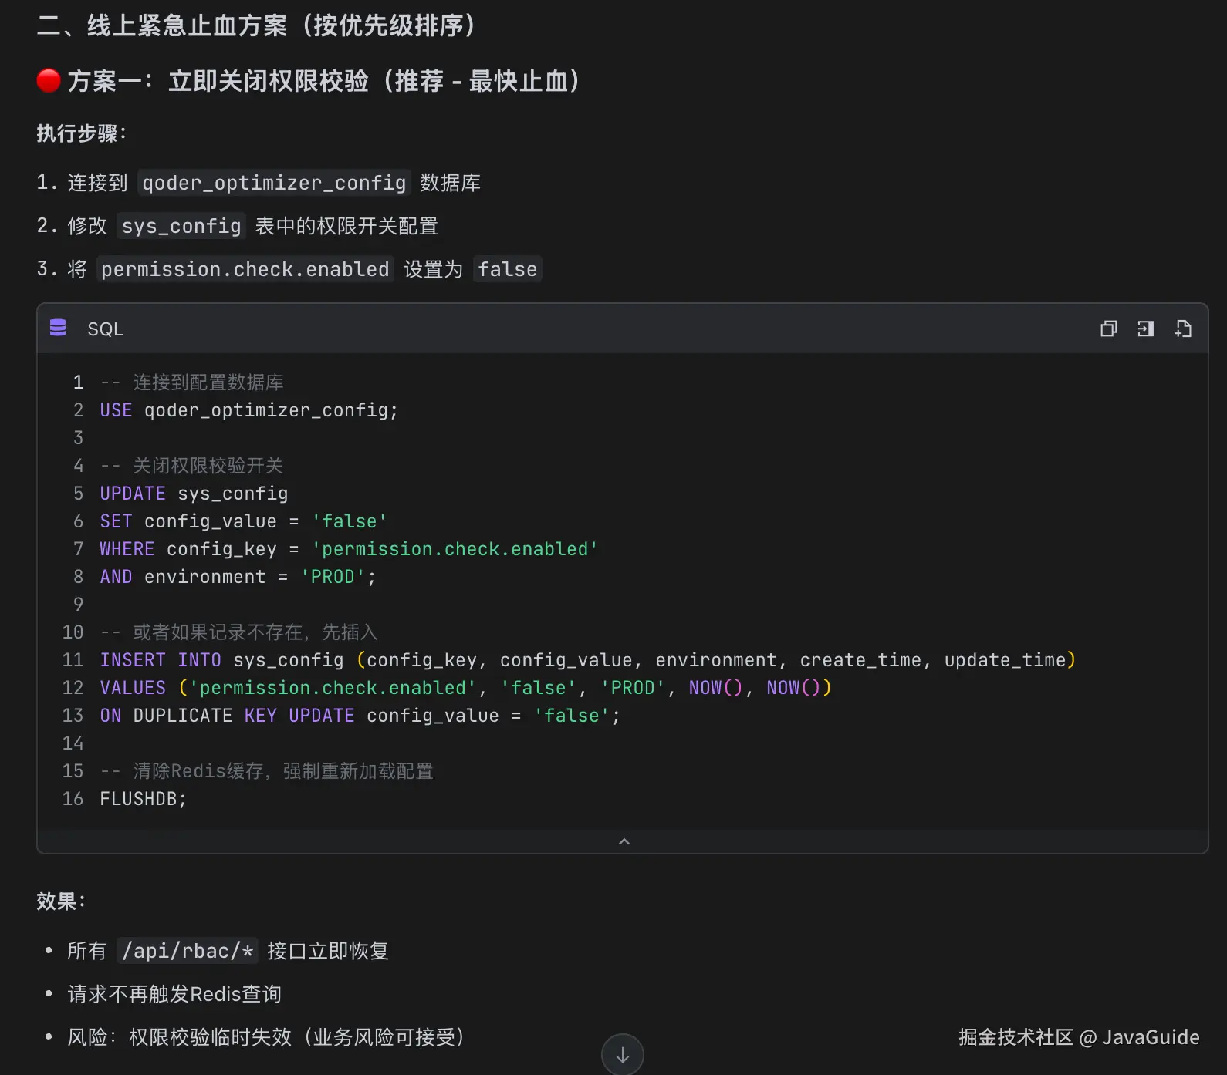This screenshot has width=1227, height=1075.
Task: Click the purple database icon beside SQL
Action: (58, 328)
